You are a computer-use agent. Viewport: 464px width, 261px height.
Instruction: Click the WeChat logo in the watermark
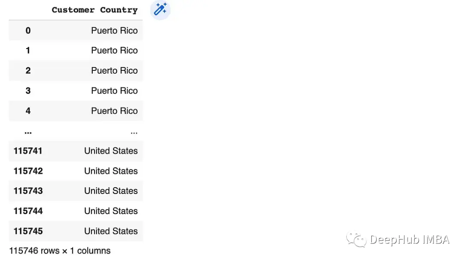(356, 239)
